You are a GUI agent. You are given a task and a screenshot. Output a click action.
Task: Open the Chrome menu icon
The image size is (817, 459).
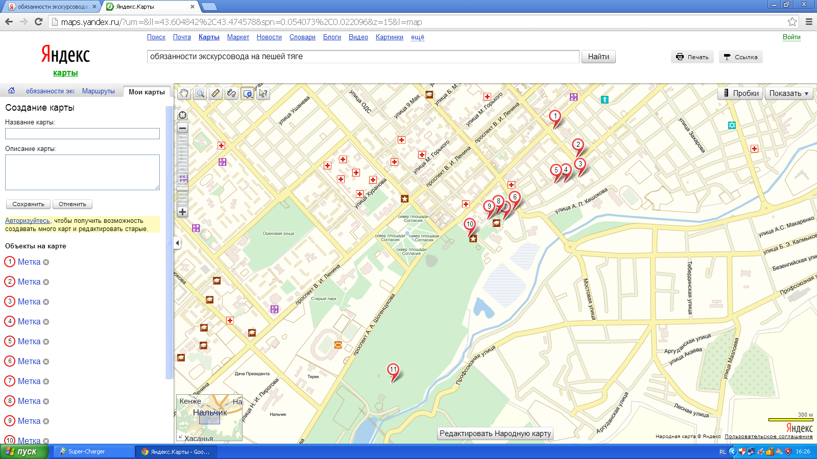click(x=809, y=21)
